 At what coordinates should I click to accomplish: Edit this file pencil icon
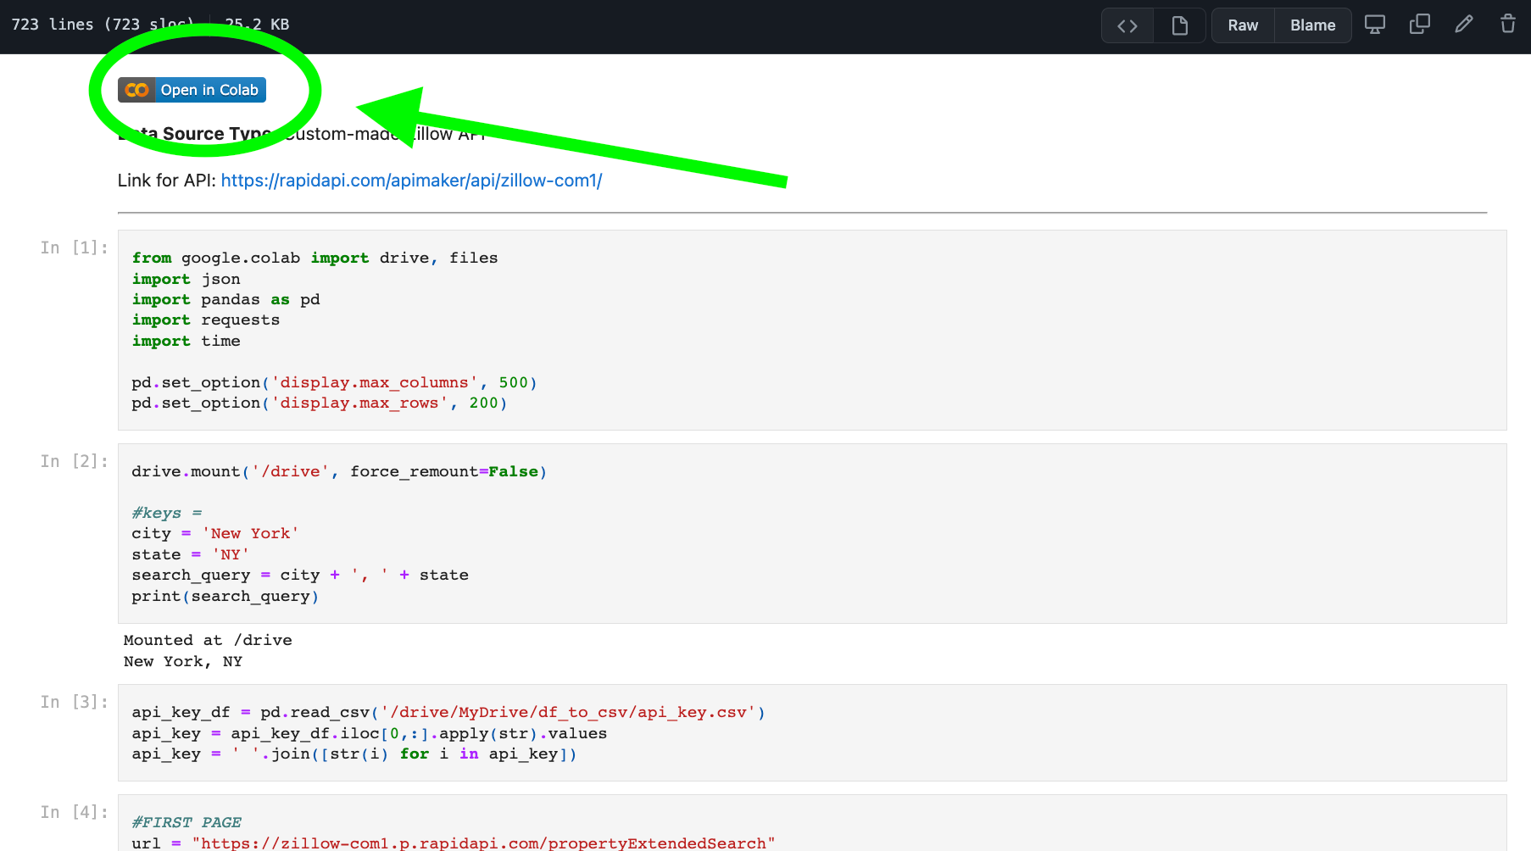[x=1464, y=25]
